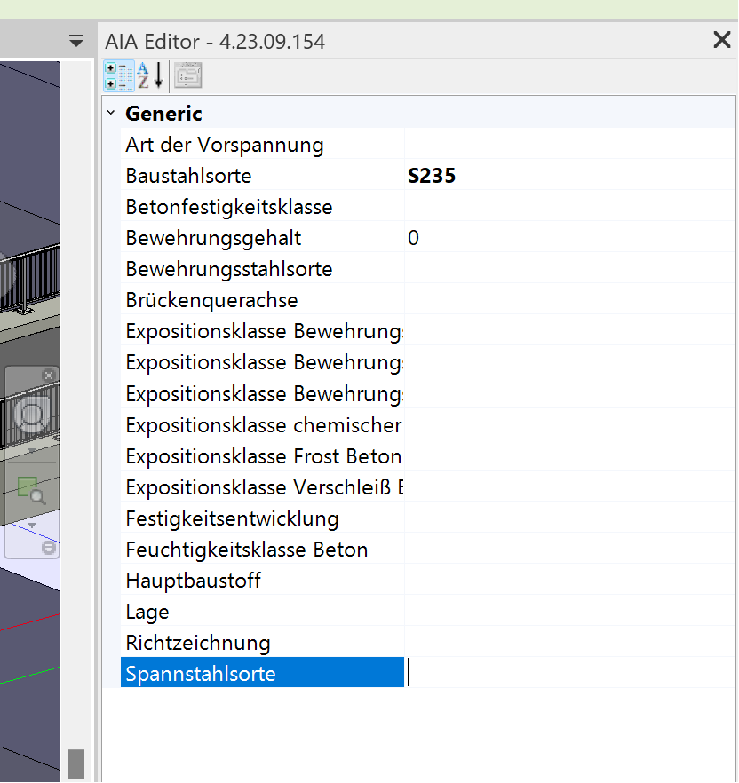739x783 pixels.
Task: Open the viewport tab list dropdown
Action: point(76,41)
